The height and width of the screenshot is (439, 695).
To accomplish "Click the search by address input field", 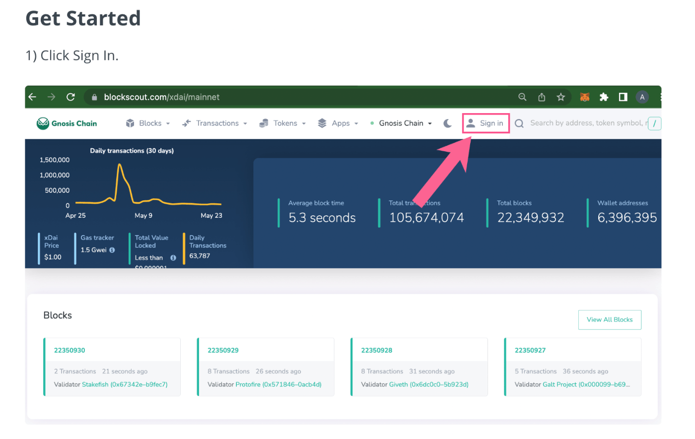I will [x=588, y=124].
